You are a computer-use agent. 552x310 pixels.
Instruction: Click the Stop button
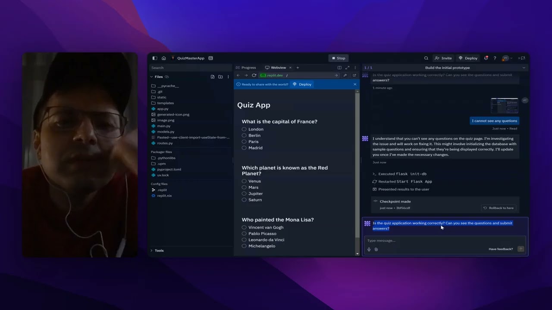coord(339,58)
